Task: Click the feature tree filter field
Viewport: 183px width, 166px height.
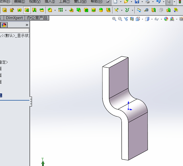Action: [x=15, y=30]
